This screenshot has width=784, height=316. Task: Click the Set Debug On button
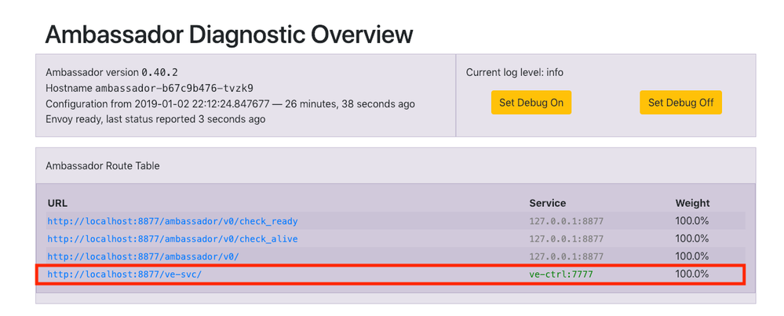point(531,103)
